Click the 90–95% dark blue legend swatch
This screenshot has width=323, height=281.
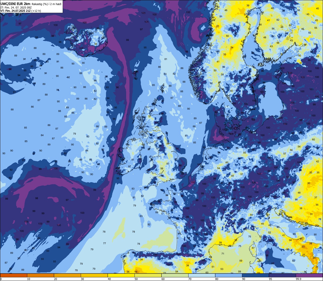click(255, 275)
